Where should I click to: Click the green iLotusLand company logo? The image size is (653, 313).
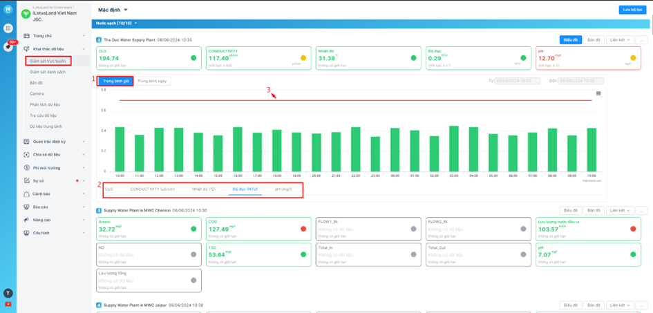tap(26, 13)
